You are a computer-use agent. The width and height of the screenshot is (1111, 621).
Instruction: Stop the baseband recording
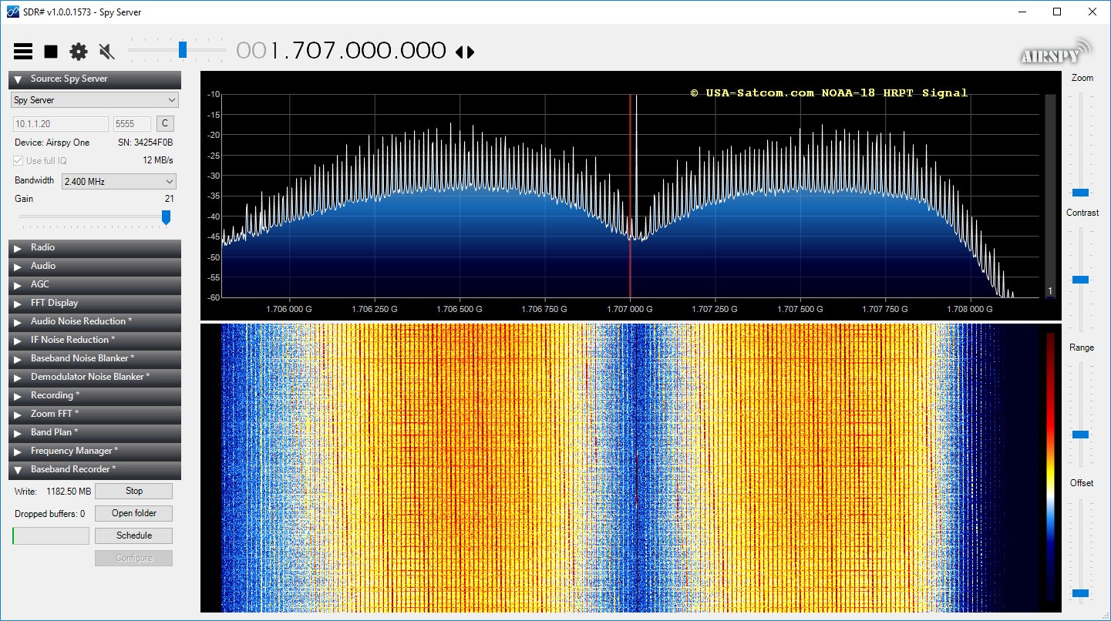(x=133, y=491)
